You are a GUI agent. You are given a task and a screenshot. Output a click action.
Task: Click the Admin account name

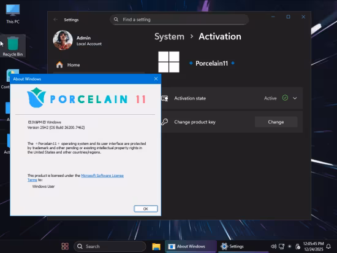[83, 38]
